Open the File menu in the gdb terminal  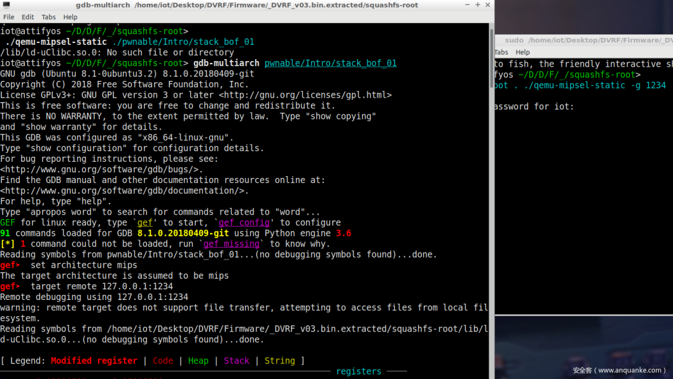[x=9, y=17]
